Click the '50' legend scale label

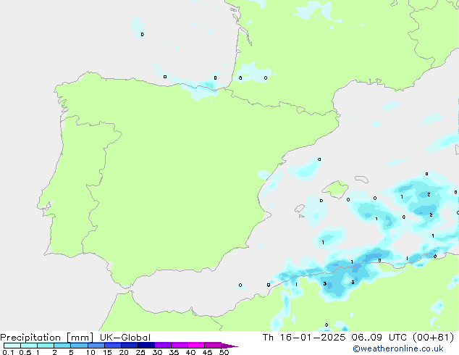(x=224, y=352)
